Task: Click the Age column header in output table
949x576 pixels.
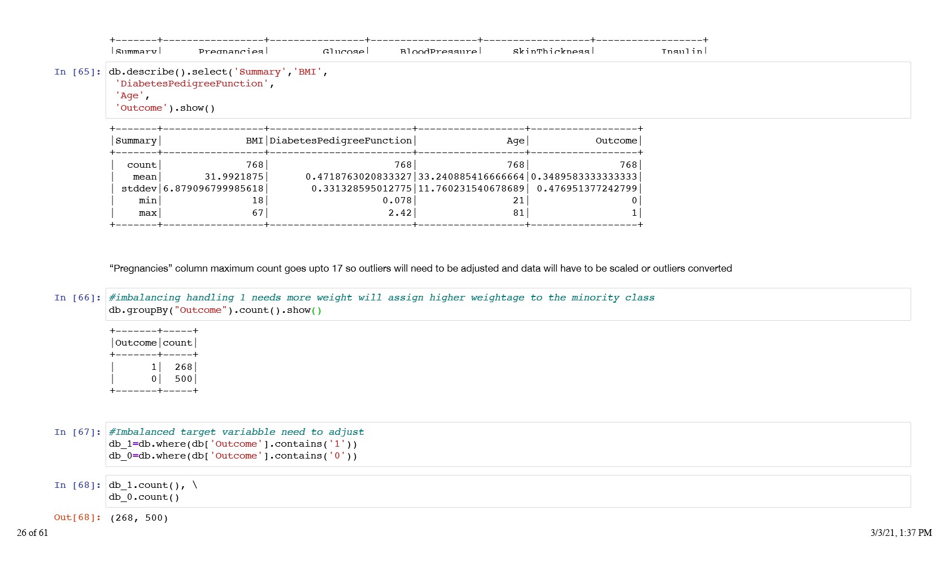Action: [515, 141]
